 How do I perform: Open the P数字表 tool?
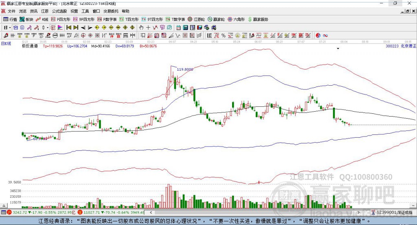107,19
